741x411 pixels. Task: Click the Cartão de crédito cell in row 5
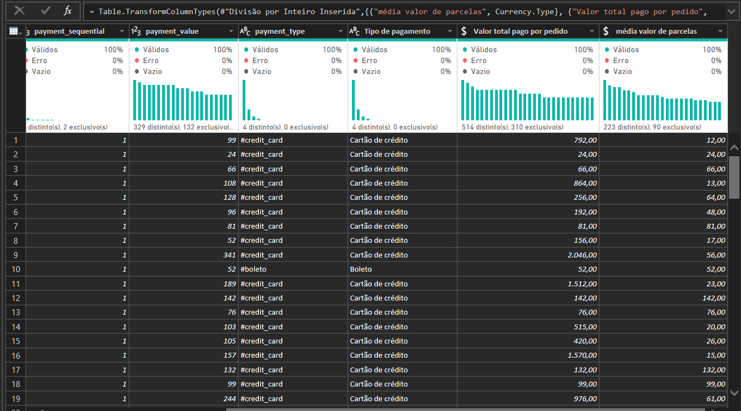click(x=402, y=197)
